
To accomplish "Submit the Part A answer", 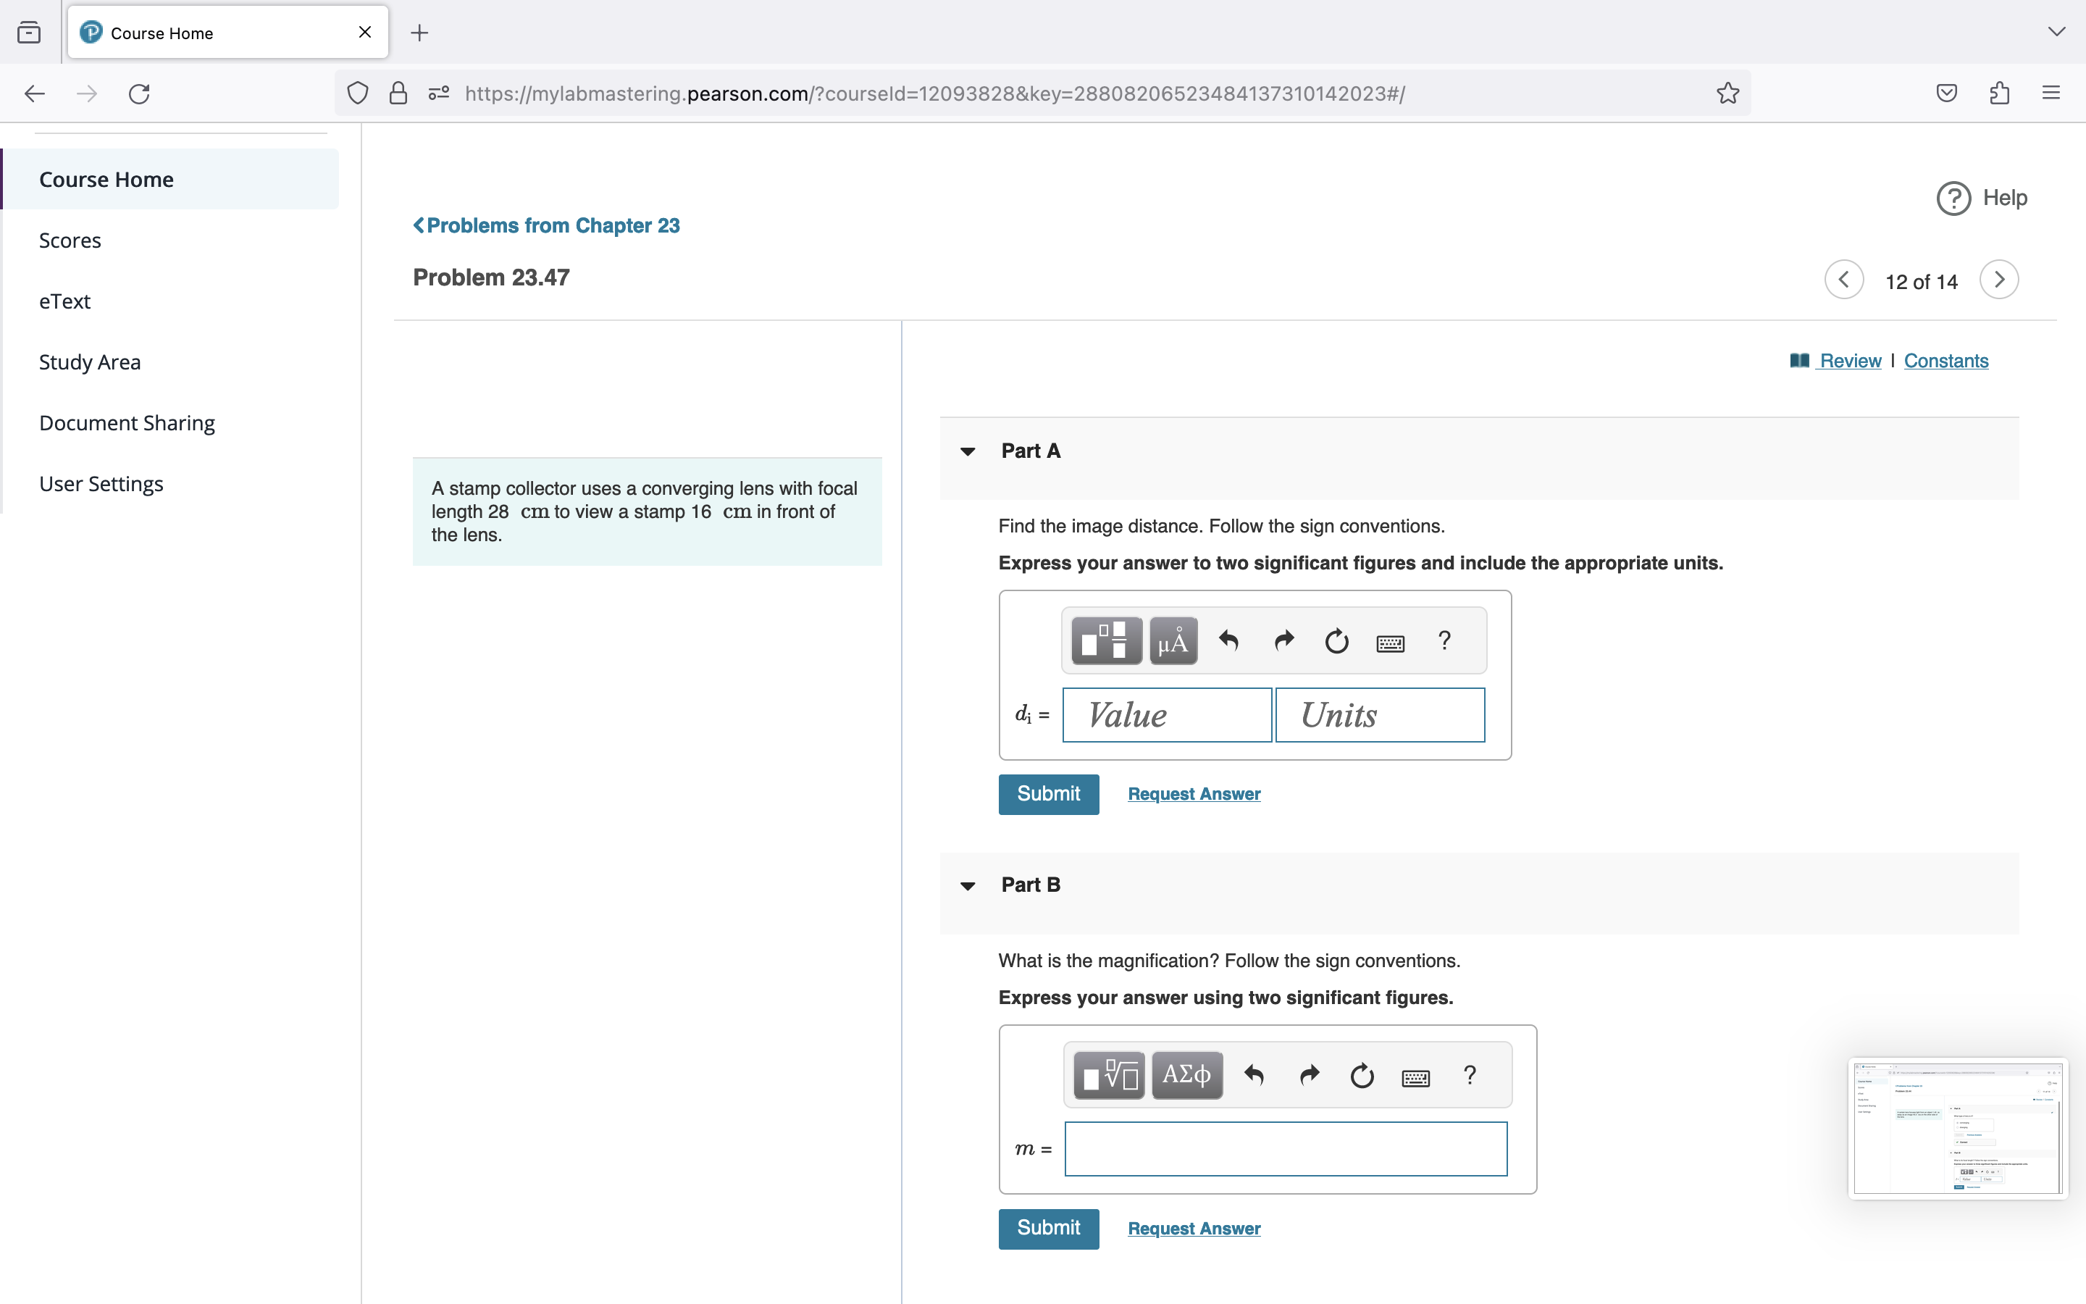I will [1048, 793].
